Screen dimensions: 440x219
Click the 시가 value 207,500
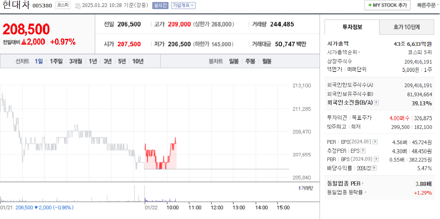point(129,44)
